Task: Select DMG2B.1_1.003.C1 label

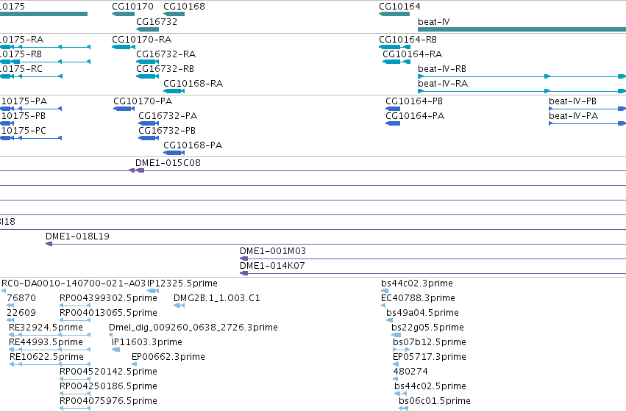Action: pos(217,298)
